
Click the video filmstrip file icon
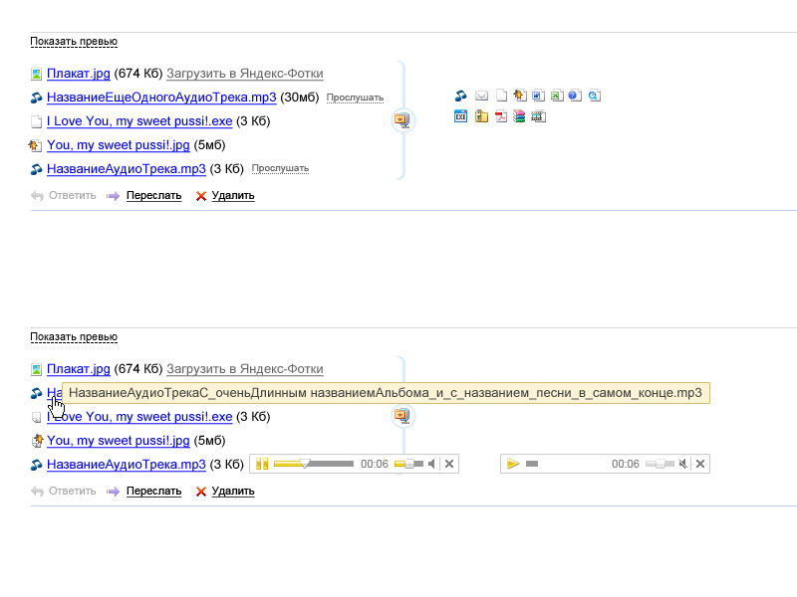[538, 116]
